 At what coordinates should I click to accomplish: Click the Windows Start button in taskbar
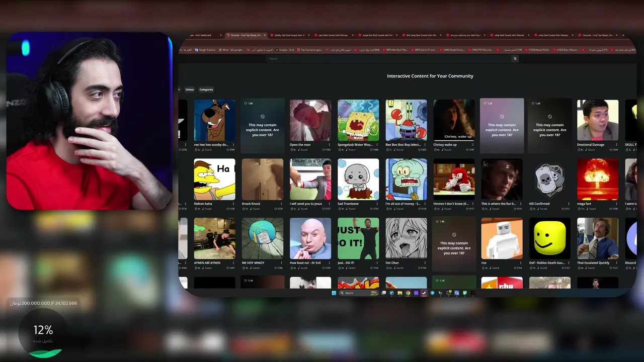tap(334, 293)
